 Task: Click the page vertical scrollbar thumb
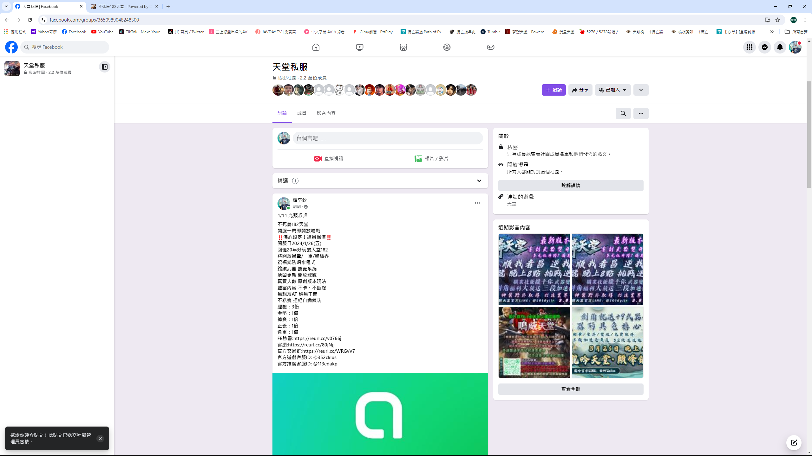coord(809,134)
